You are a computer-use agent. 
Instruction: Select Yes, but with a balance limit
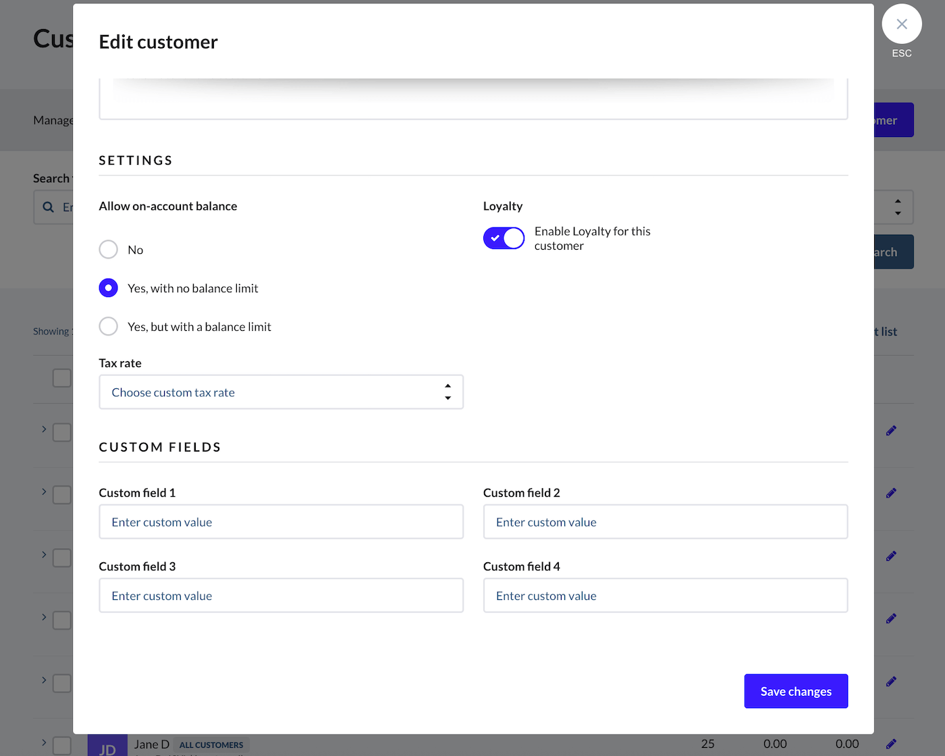(x=108, y=327)
